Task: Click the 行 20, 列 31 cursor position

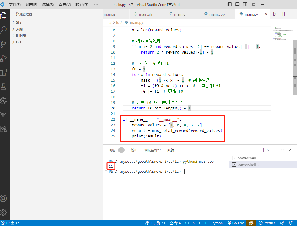Action: (x=155, y=223)
